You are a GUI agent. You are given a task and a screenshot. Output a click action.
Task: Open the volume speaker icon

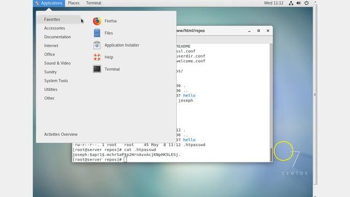coord(299,3)
